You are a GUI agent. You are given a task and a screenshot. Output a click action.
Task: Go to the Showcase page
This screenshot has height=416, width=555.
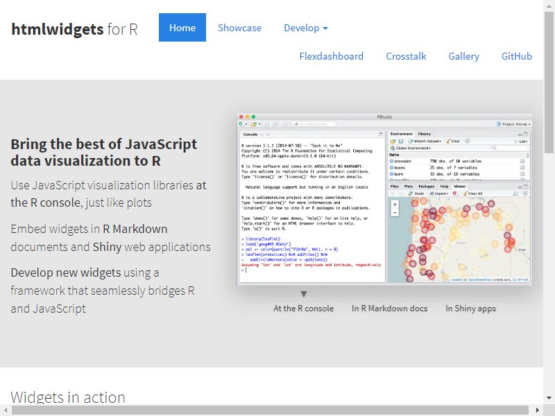tap(239, 28)
